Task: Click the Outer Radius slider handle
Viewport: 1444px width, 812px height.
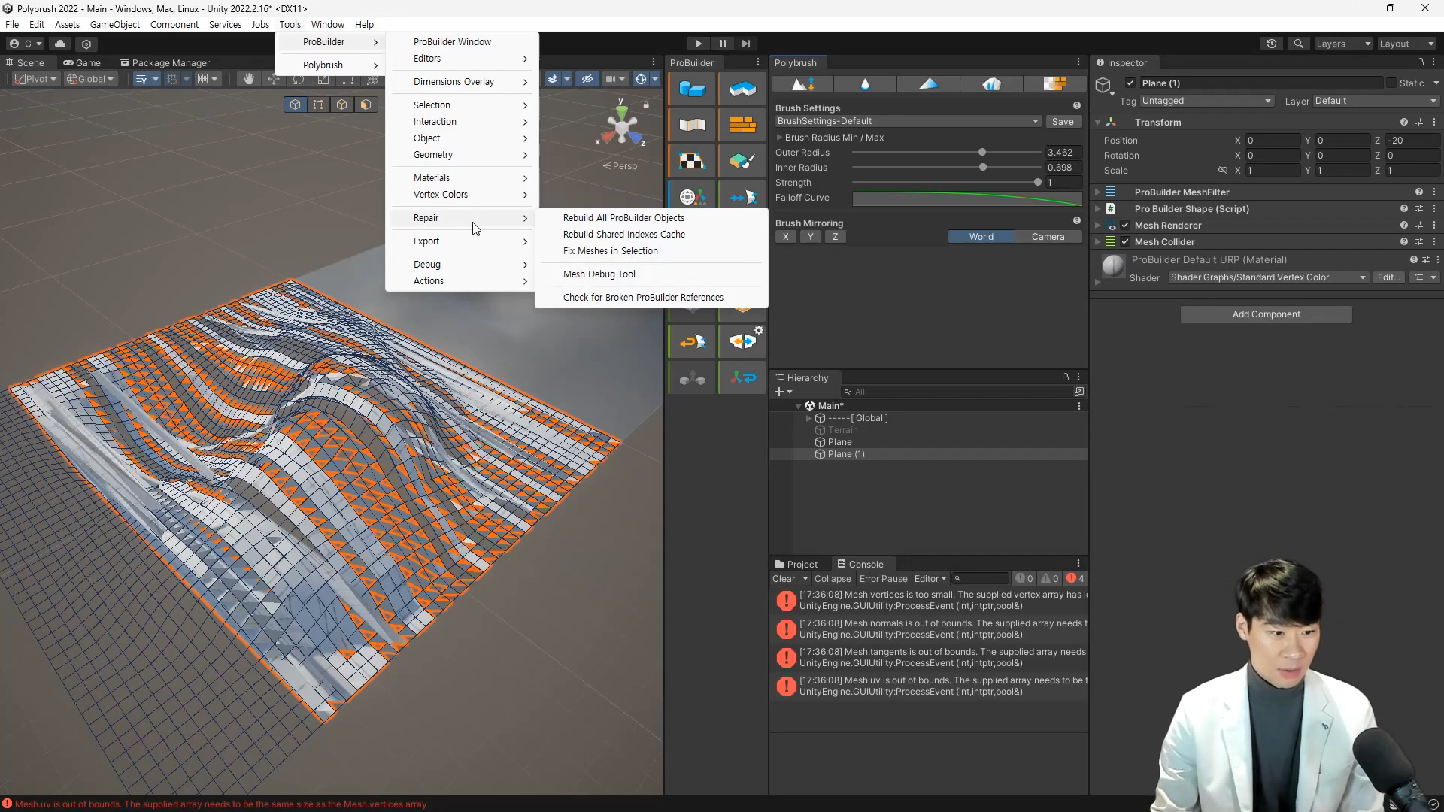Action: point(981,153)
